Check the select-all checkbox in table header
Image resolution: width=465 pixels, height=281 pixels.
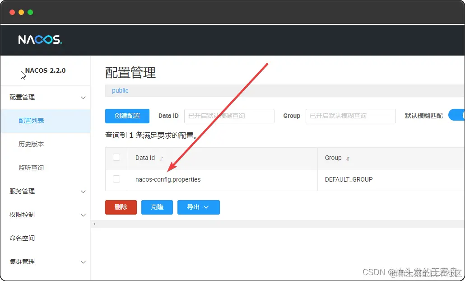(x=116, y=158)
